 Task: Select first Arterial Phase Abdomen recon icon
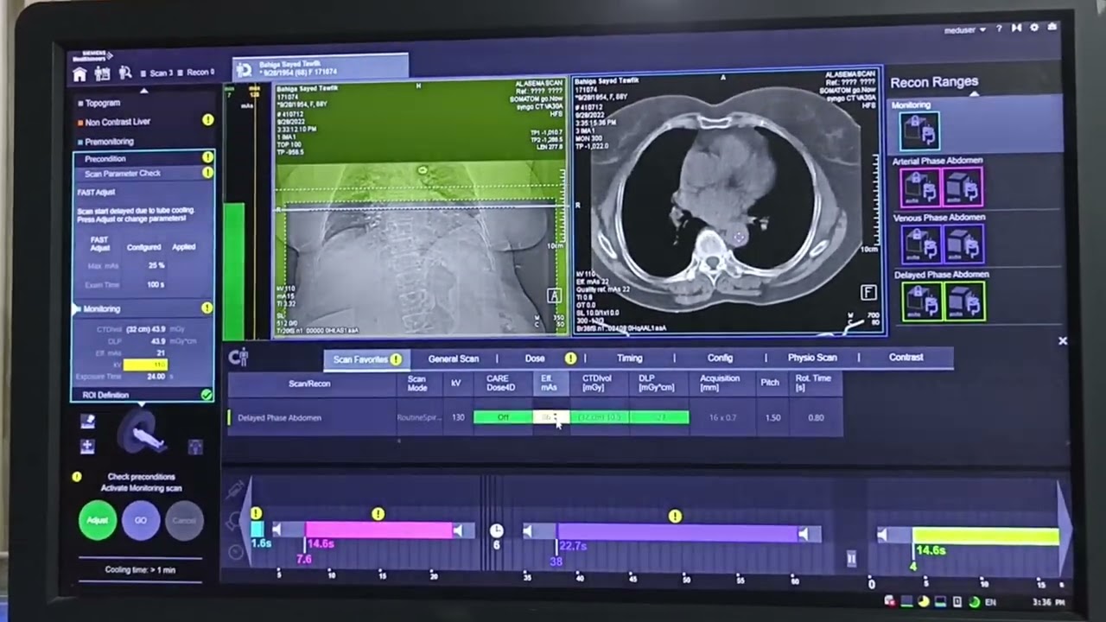[920, 187]
